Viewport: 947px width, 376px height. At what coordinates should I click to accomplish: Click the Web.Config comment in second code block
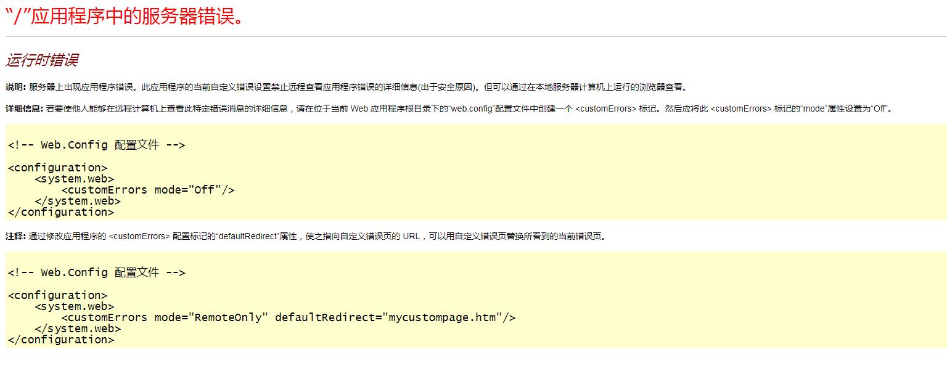click(x=96, y=272)
